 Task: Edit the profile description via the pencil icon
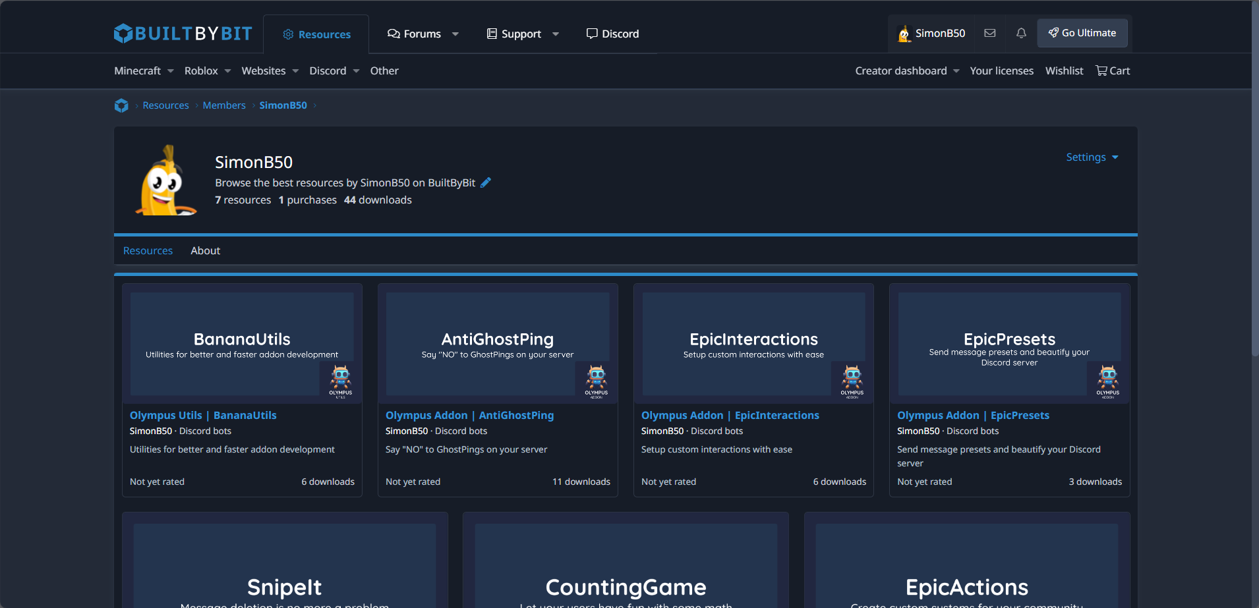pos(486,182)
